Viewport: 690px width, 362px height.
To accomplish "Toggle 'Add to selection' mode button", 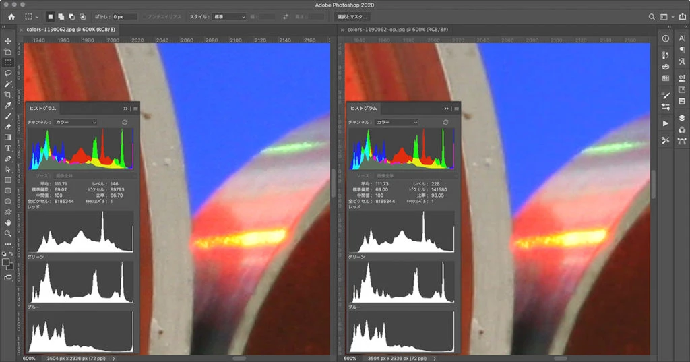I will click(x=61, y=16).
